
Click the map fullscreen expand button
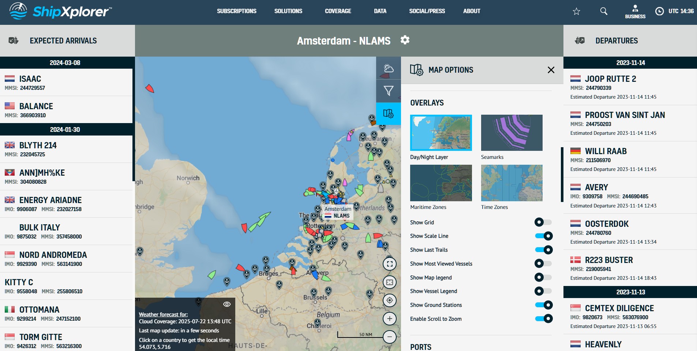coord(390,264)
